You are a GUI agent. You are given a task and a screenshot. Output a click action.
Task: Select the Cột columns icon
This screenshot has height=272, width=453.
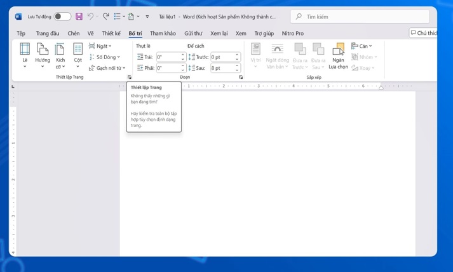78,50
